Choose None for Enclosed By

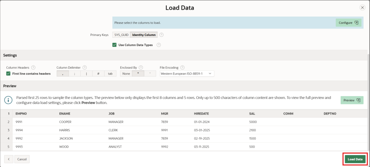126,74
